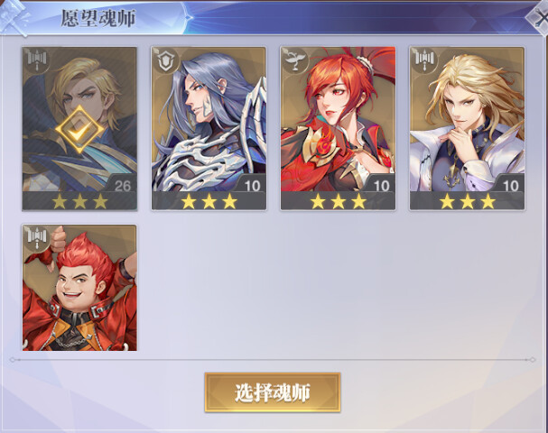This screenshot has width=548, height=433.
Task: Click attack-type icon on long blonde-haired card
Action: (424, 60)
